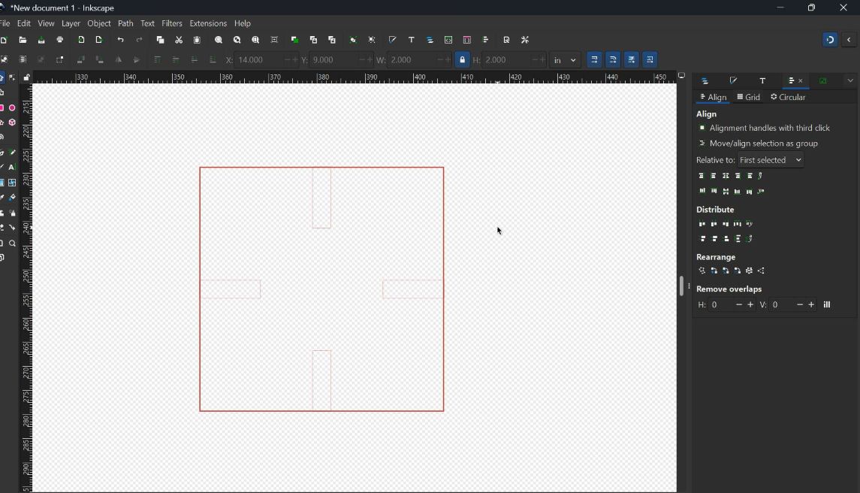Select the 3D Box tool
The width and height of the screenshot is (860, 493).
[12, 122]
